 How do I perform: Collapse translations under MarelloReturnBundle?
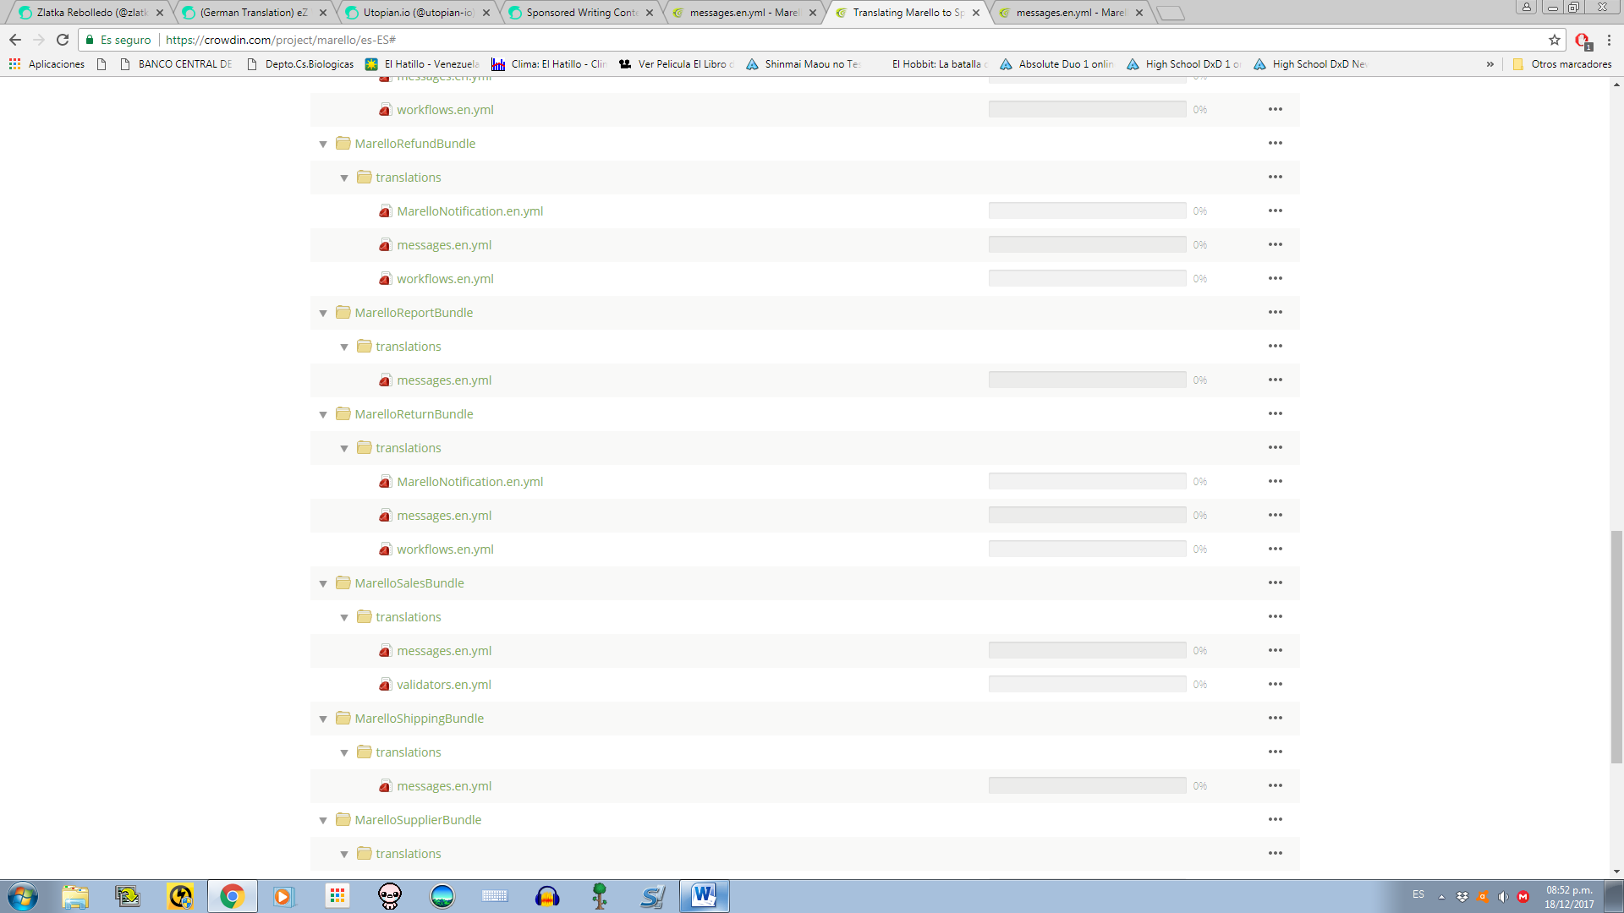point(344,449)
